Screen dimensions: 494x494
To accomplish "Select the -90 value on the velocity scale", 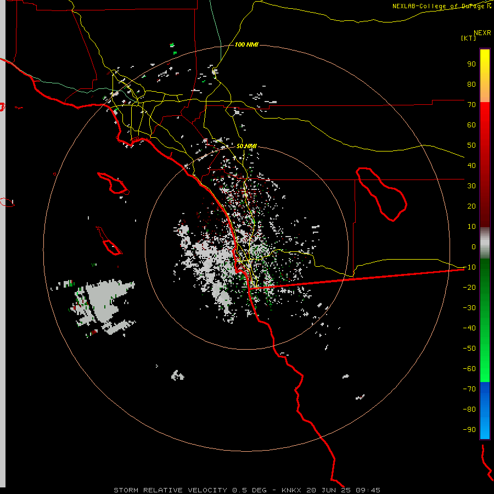I will pyautogui.click(x=469, y=429).
